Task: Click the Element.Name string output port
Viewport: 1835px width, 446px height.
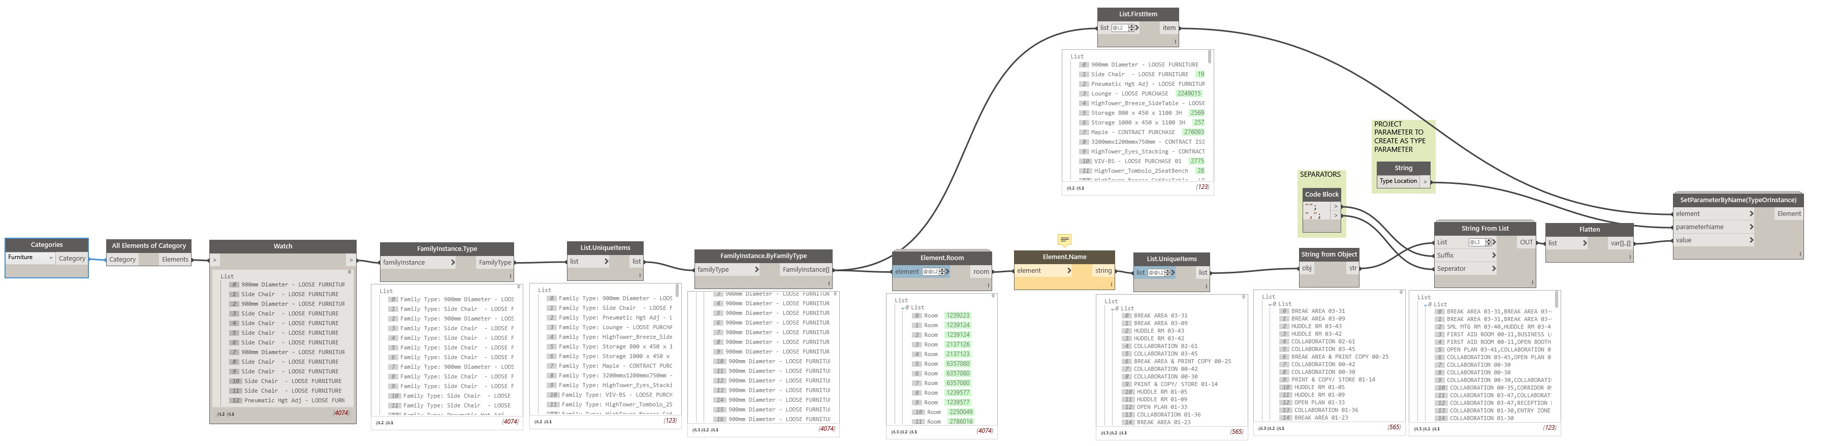Action: click(x=1103, y=271)
